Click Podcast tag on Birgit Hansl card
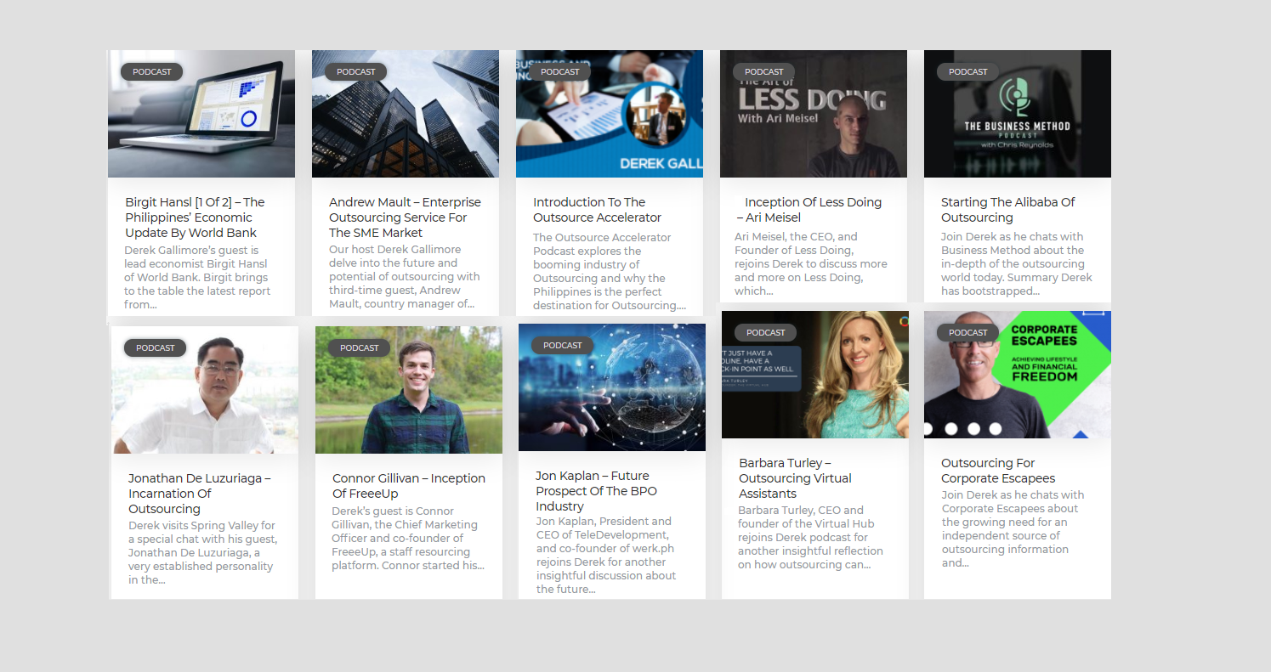 pyautogui.click(x=152, y=72)
